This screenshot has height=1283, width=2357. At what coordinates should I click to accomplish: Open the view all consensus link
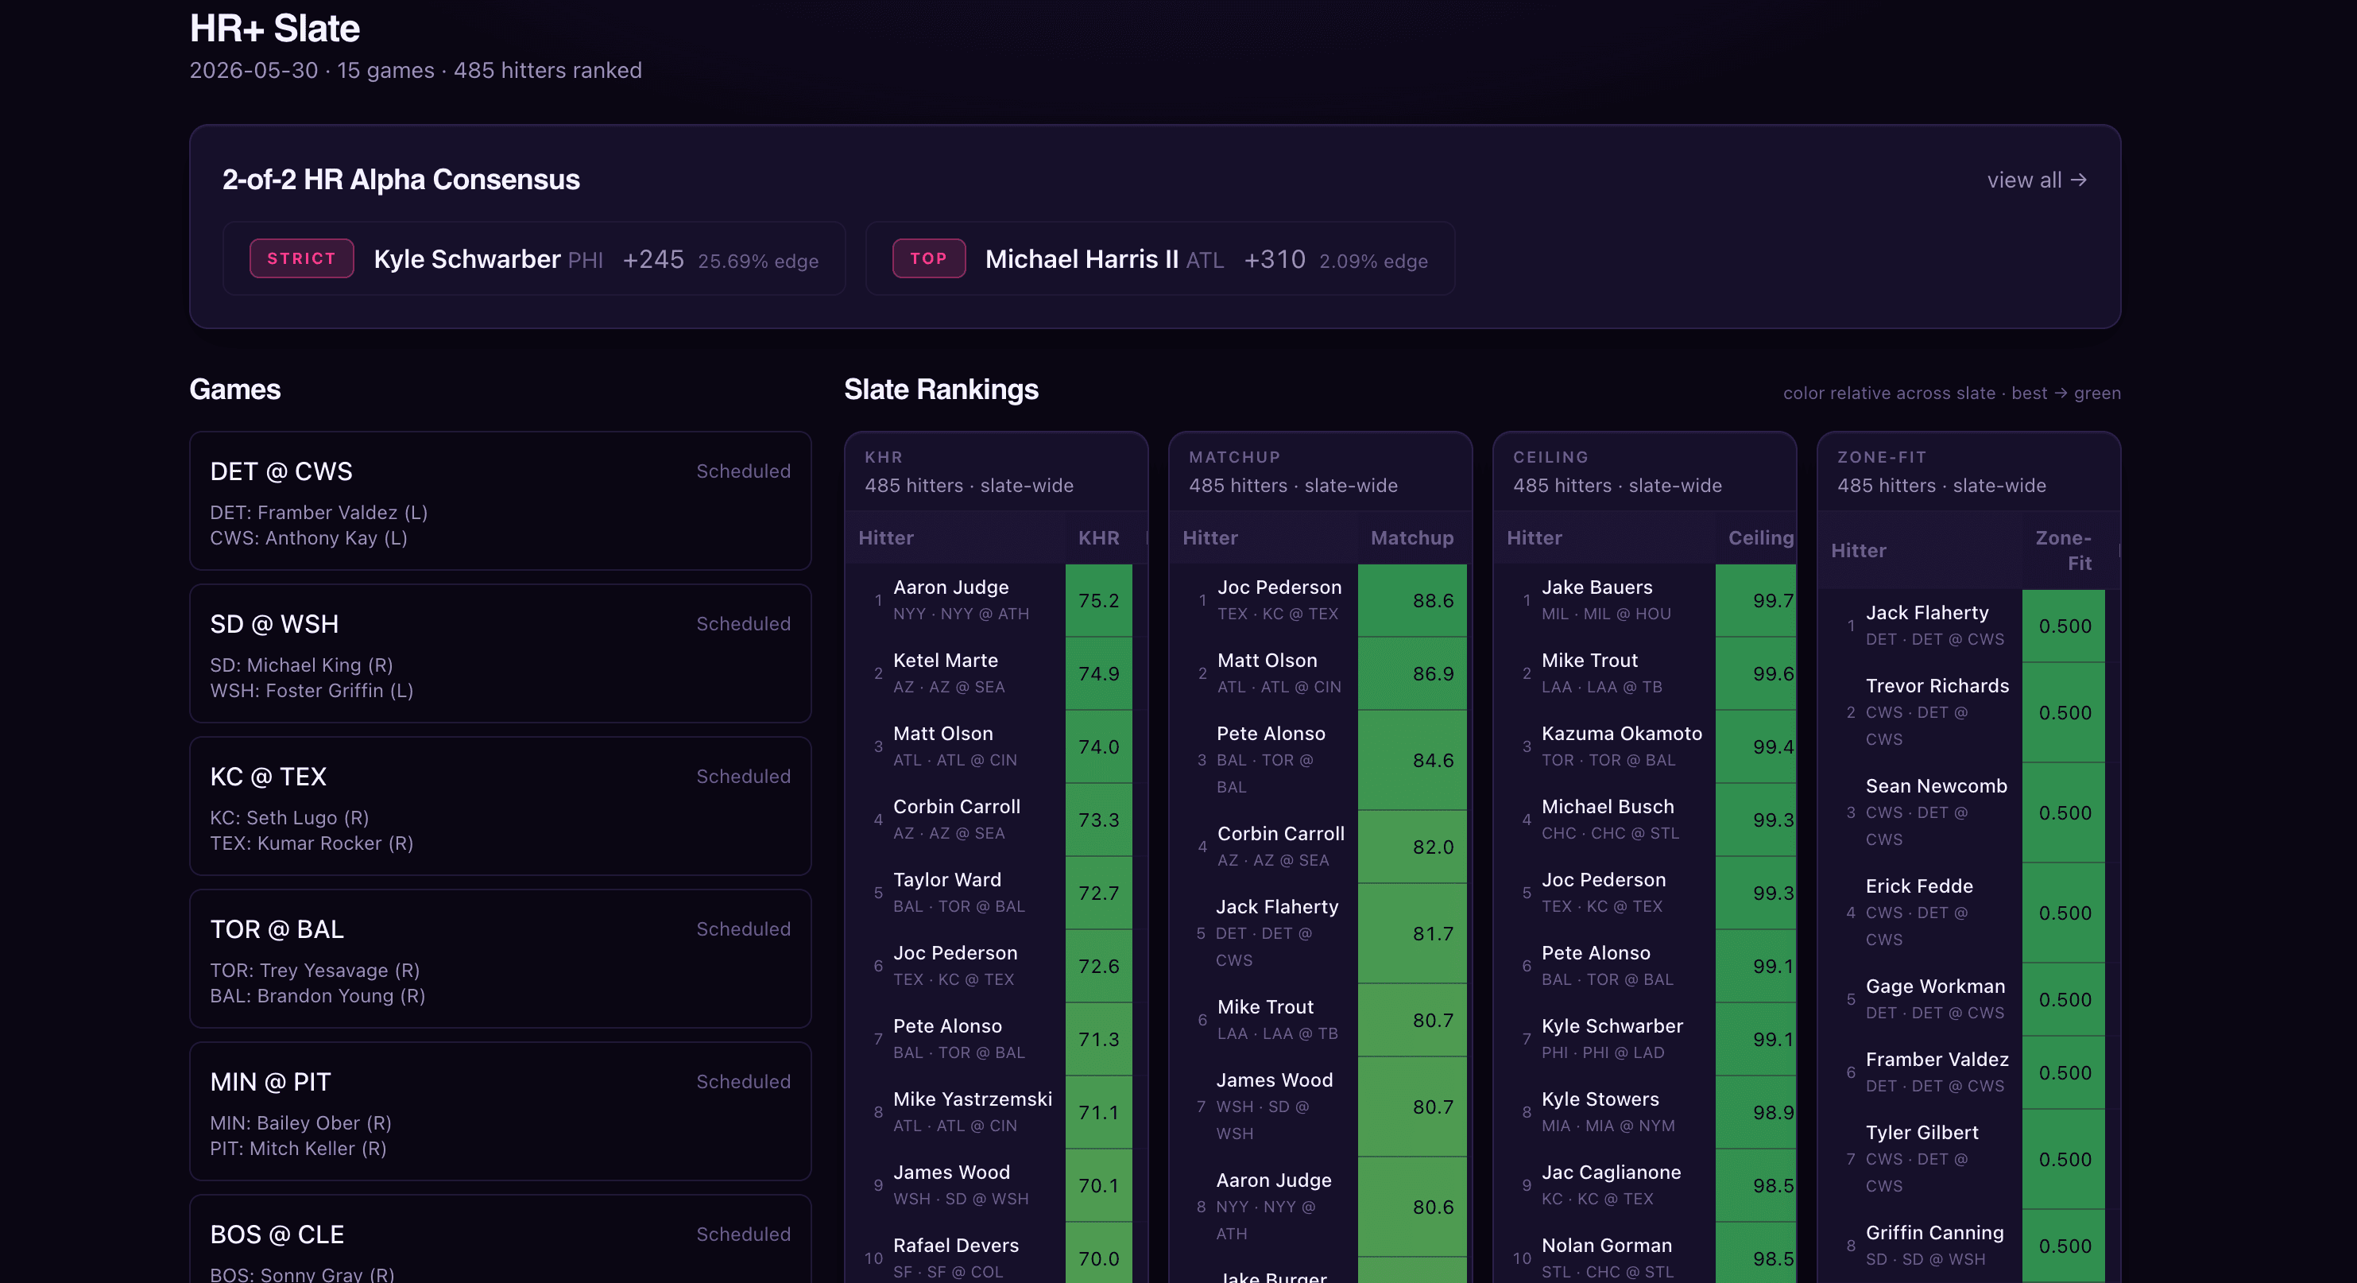click(2036, 180)
